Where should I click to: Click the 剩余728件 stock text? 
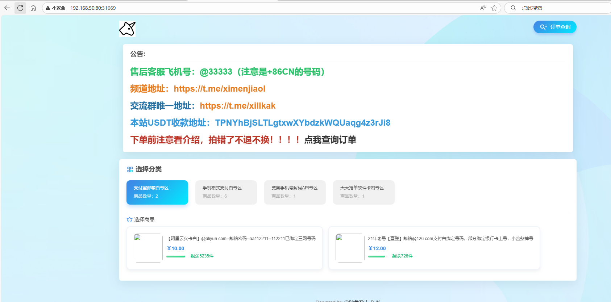tap(402, 256)
